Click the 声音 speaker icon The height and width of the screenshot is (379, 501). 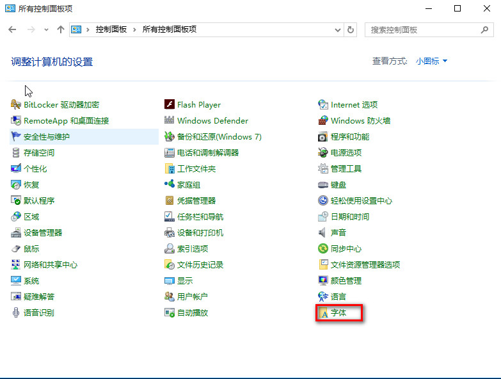[x=323, y=232]
